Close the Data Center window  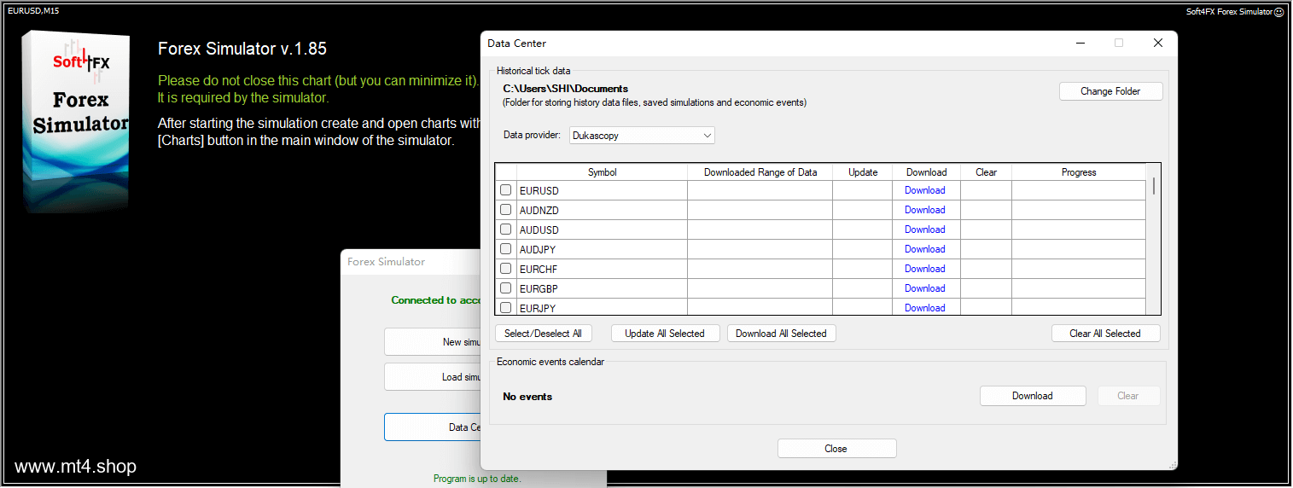click(x=1158, y=44)
